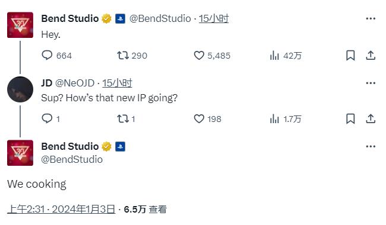Reply to Bend Studio's "Hey." tweet
Viewport: 386px width, 225px height.
pos(47,56)
